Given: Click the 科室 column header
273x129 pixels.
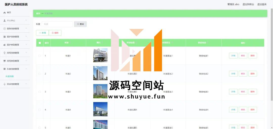Looking at the screenshot, I should (68, 43).
